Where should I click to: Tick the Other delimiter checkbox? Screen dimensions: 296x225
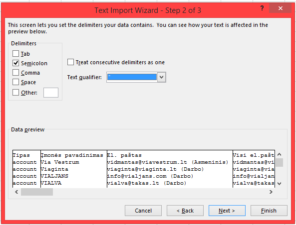click(15, 92)
